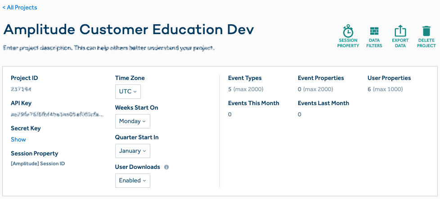Click User Downloads info icon
The width and height of the screenshot is (440, 199).
pyautogui.click(x=166, y=167)
